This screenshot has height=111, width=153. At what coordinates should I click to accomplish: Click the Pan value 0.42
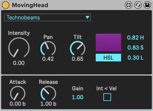click(48, 59)
